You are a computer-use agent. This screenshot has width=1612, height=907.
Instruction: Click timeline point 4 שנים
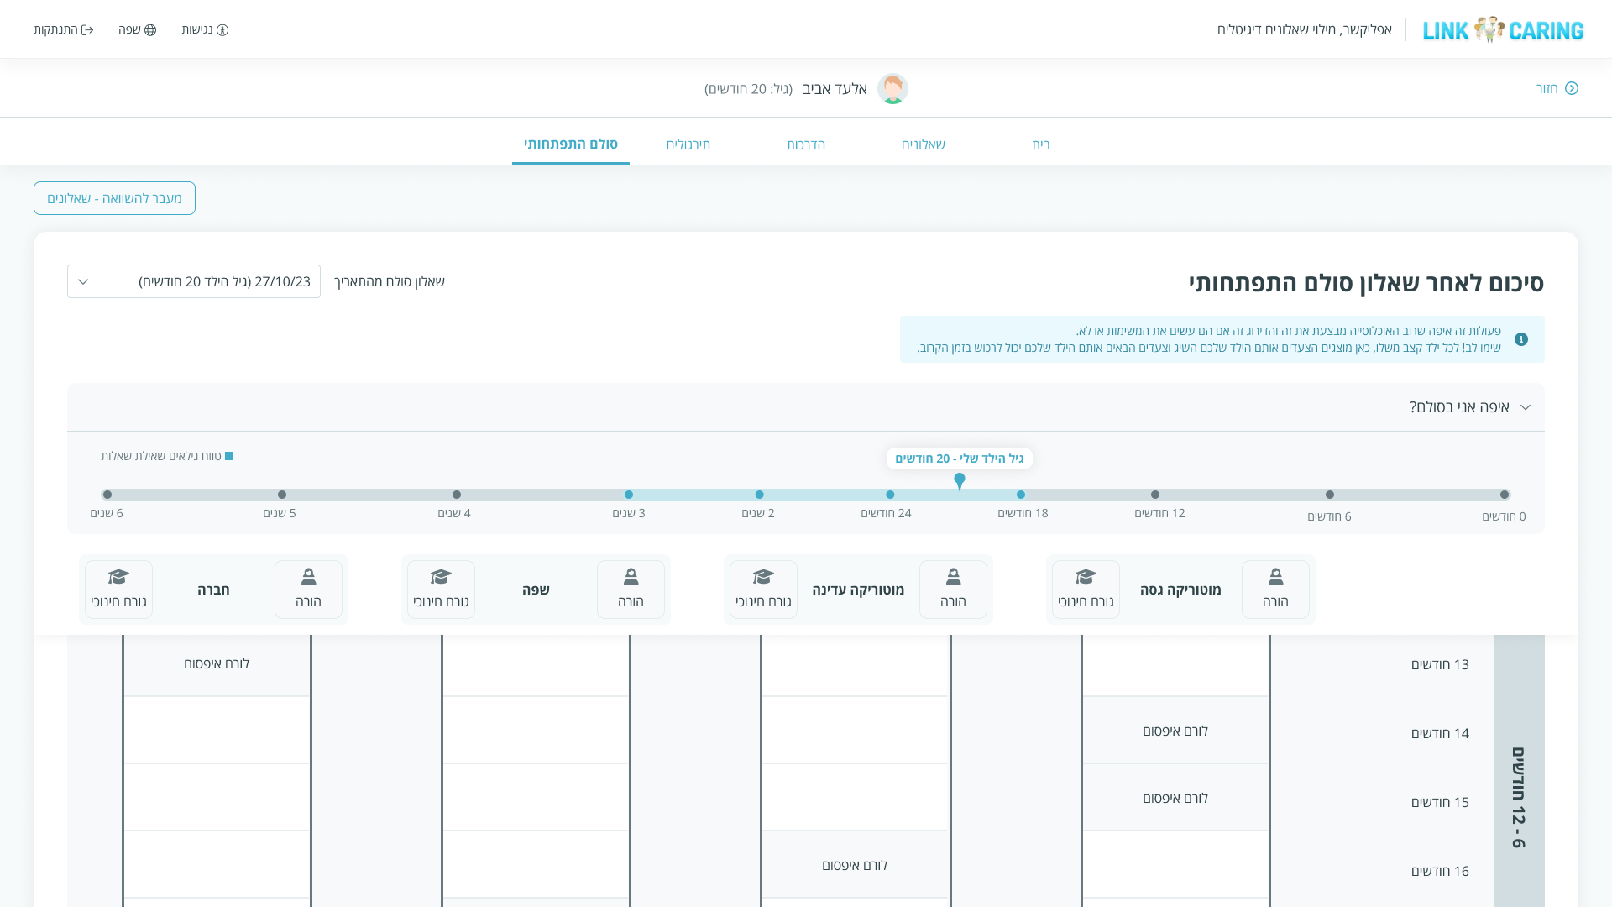[x=457, y=495]
